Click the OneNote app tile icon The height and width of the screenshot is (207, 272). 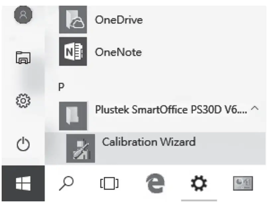(x=73, y=51)
